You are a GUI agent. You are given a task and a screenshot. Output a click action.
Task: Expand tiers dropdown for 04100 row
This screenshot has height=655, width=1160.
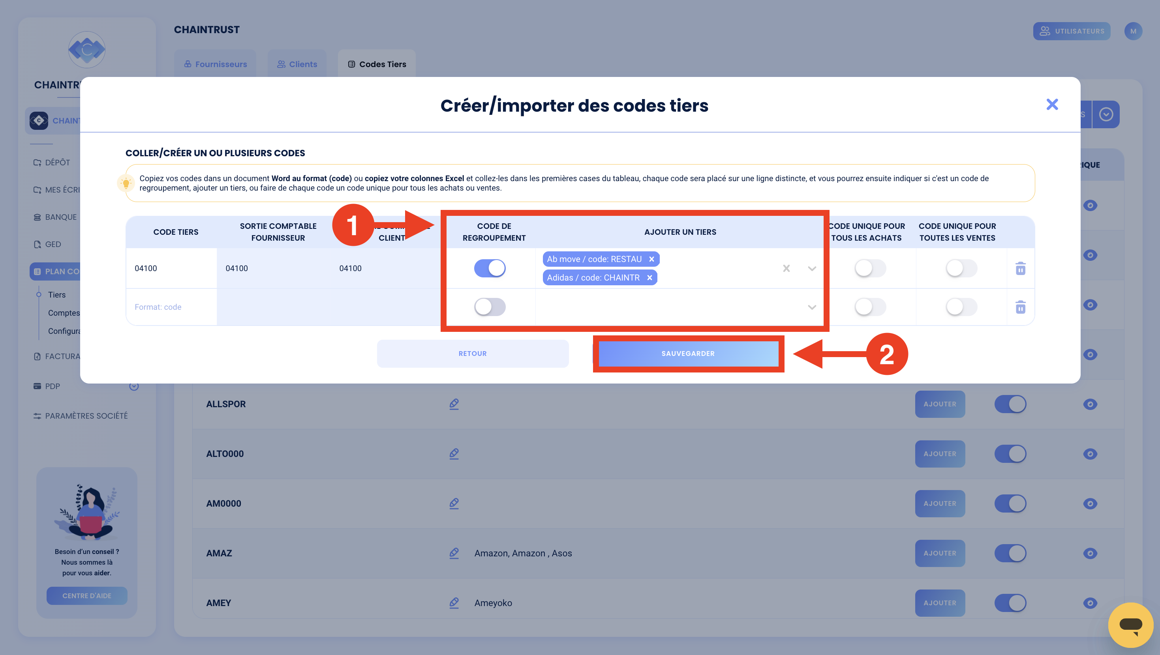coord(811,269)
